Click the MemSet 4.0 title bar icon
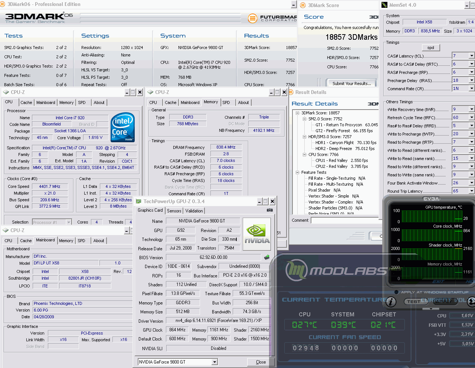475x368 pixels. 384,5
